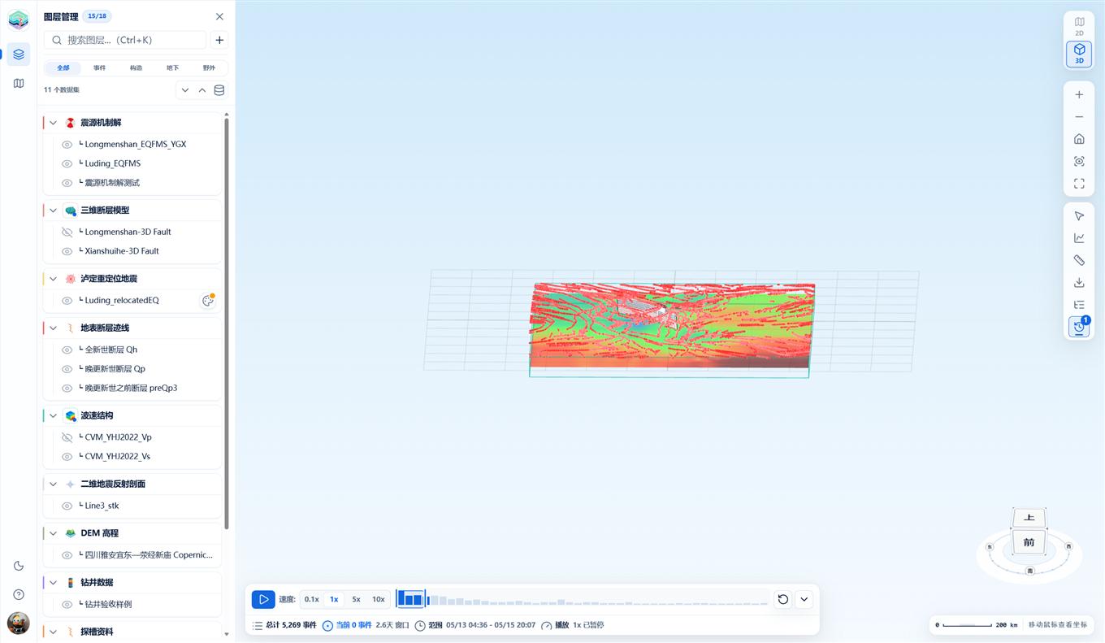Viewport: 1105px width, 643px height.
Task: Switch to the 2D map view
Action: pyautogui.click(x=1079, y=26)
